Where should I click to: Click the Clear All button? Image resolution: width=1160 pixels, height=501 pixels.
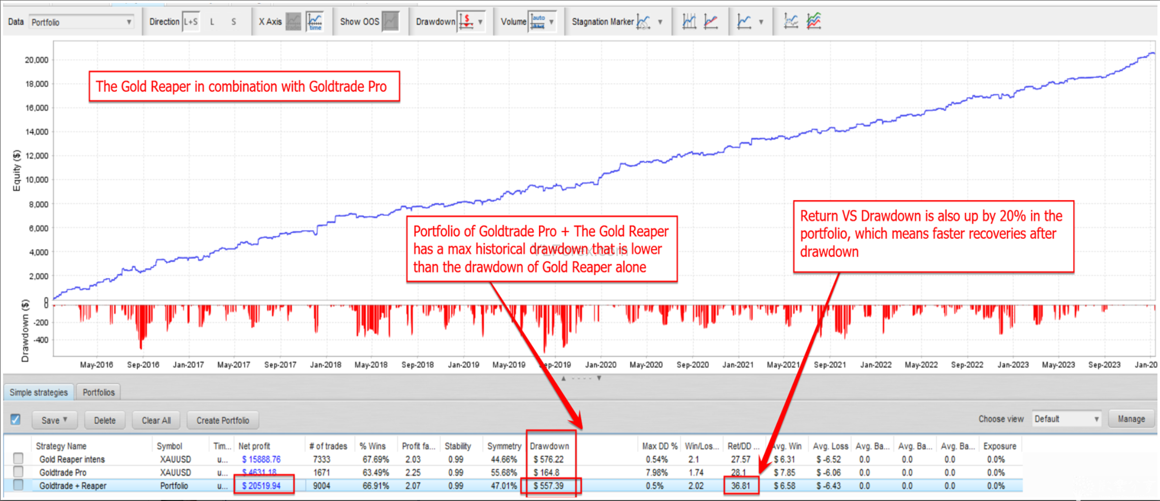(156, 420)
